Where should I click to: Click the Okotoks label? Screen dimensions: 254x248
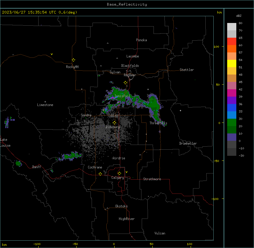click(121, 206)
